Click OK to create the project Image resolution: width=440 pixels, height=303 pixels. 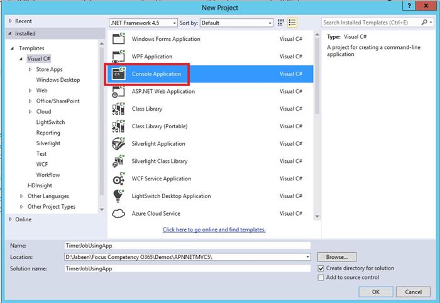click(x=376, y=292)
